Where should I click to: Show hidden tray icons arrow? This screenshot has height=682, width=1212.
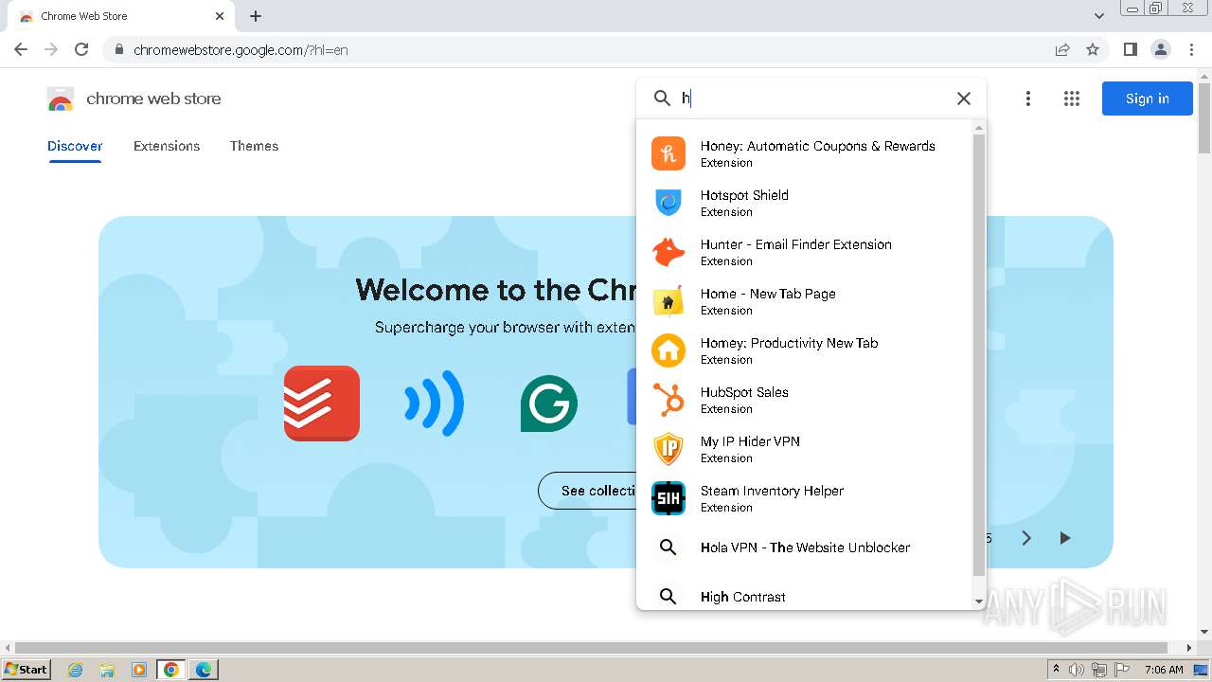tap(1056, 670)
